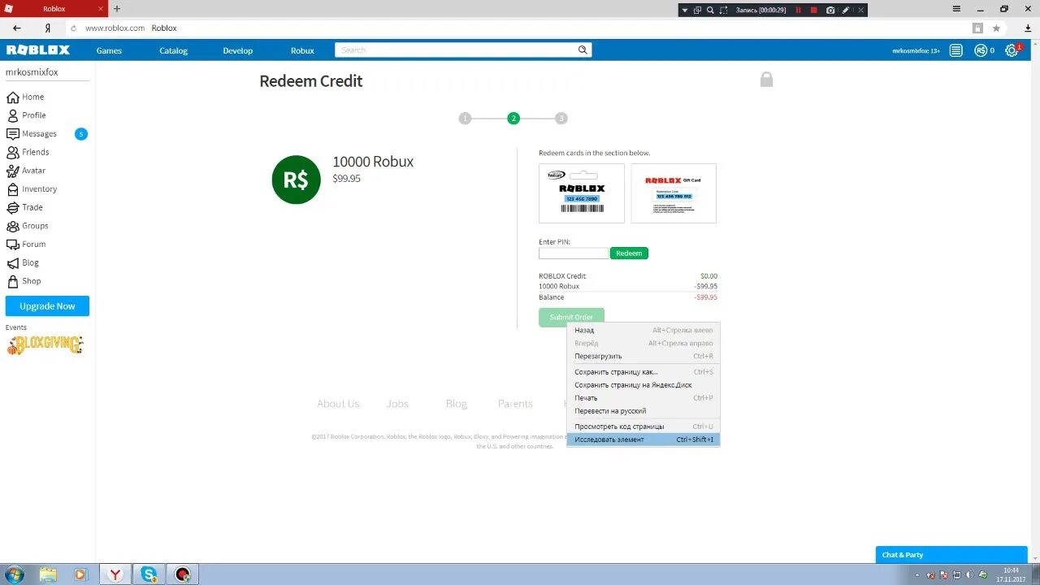Open the Yandex Browser taskbar icon
1040x585 pixels.
tap(116, 574)
